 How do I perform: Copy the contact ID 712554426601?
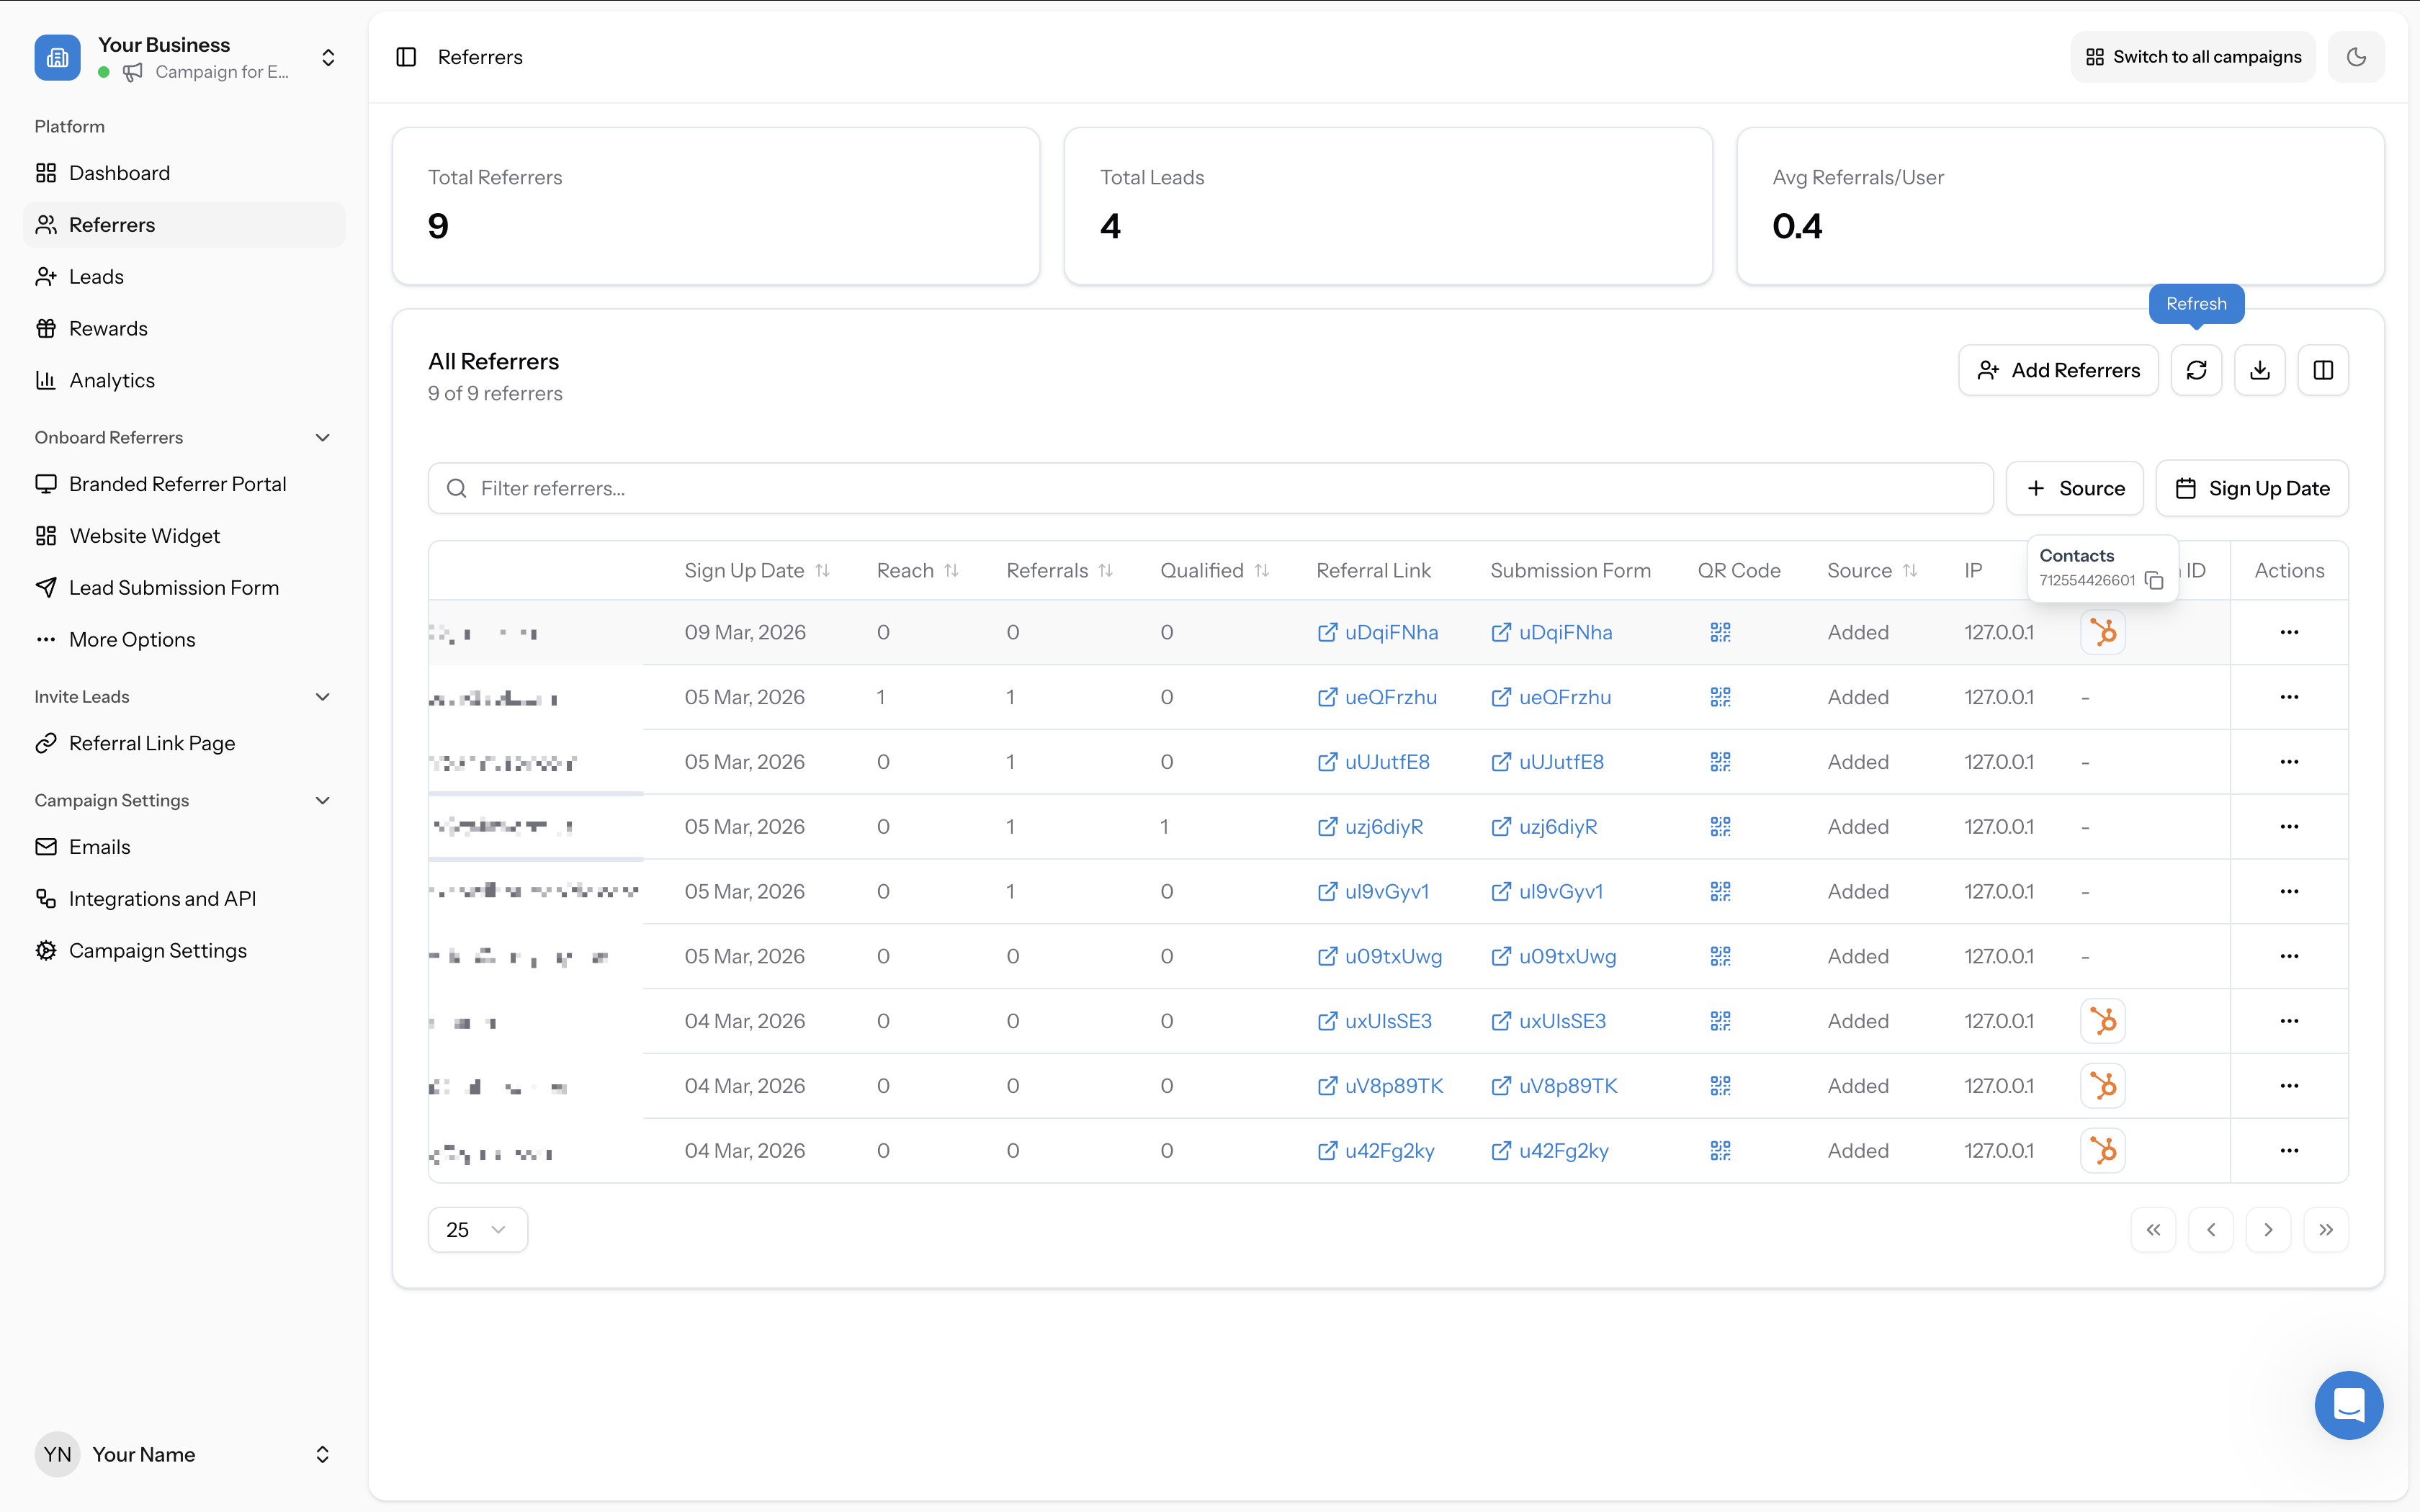[x=2154, y=581]
